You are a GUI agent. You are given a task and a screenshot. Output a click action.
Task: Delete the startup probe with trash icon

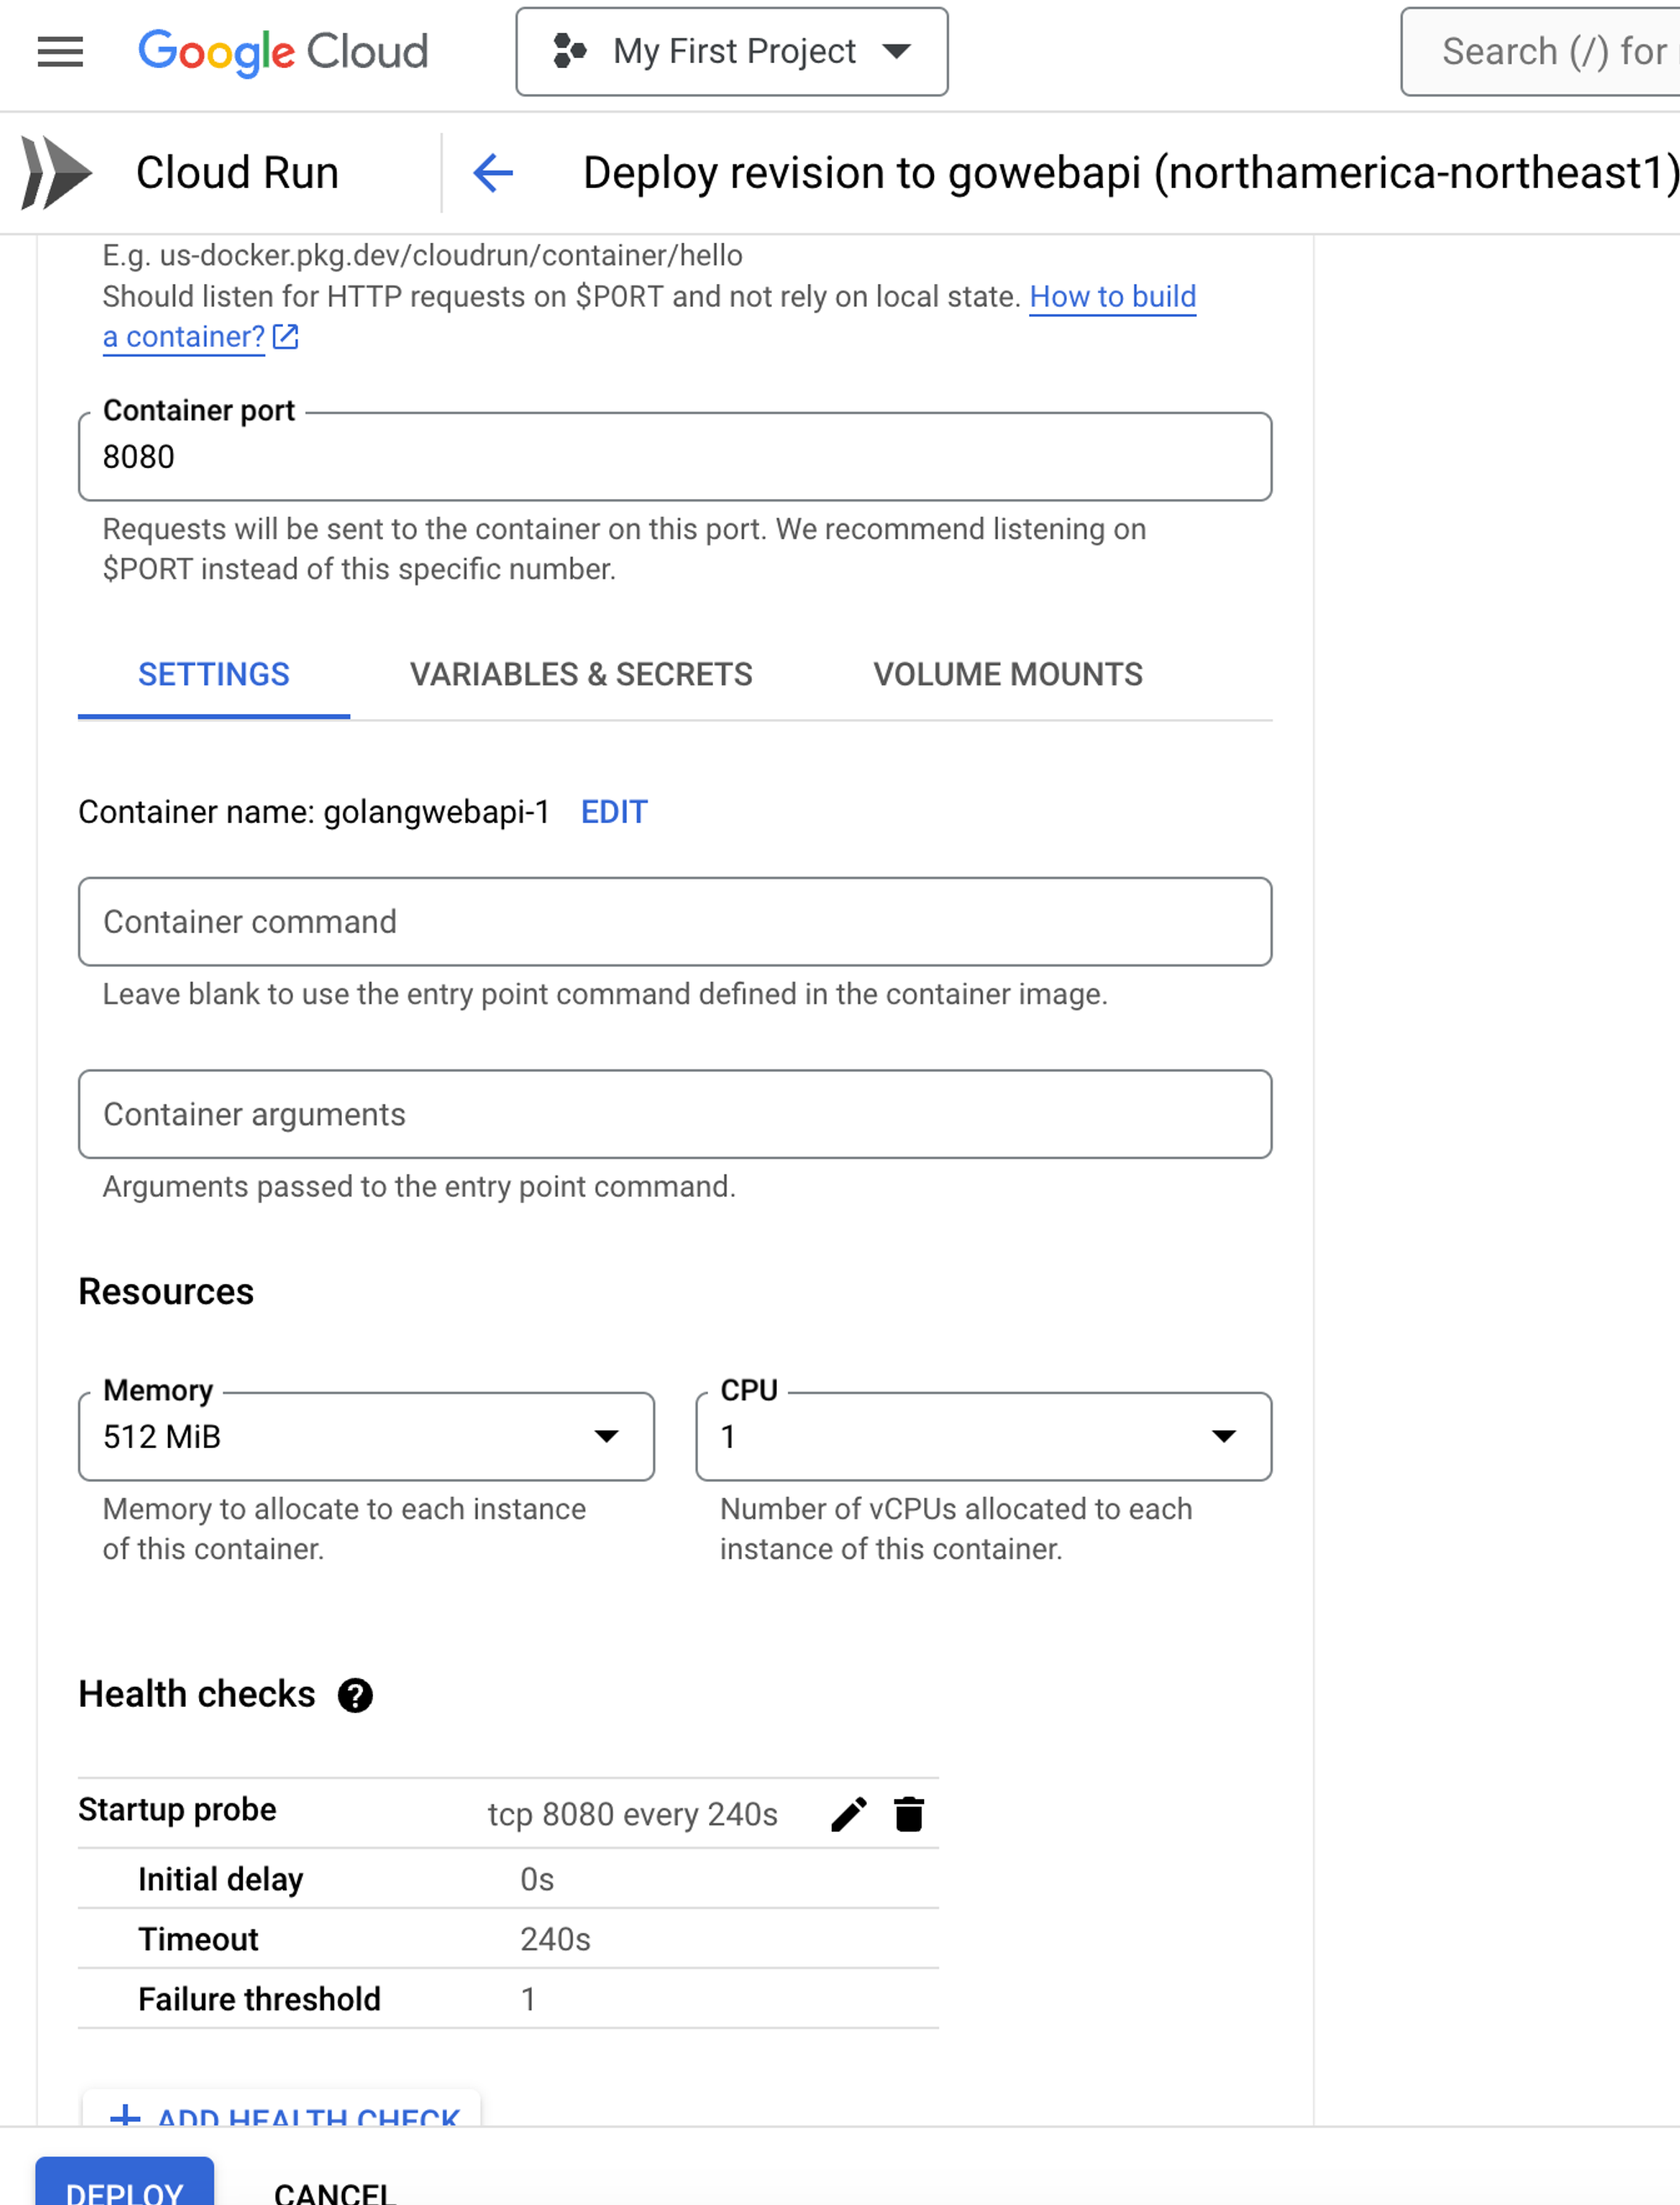click(909, 1814)
